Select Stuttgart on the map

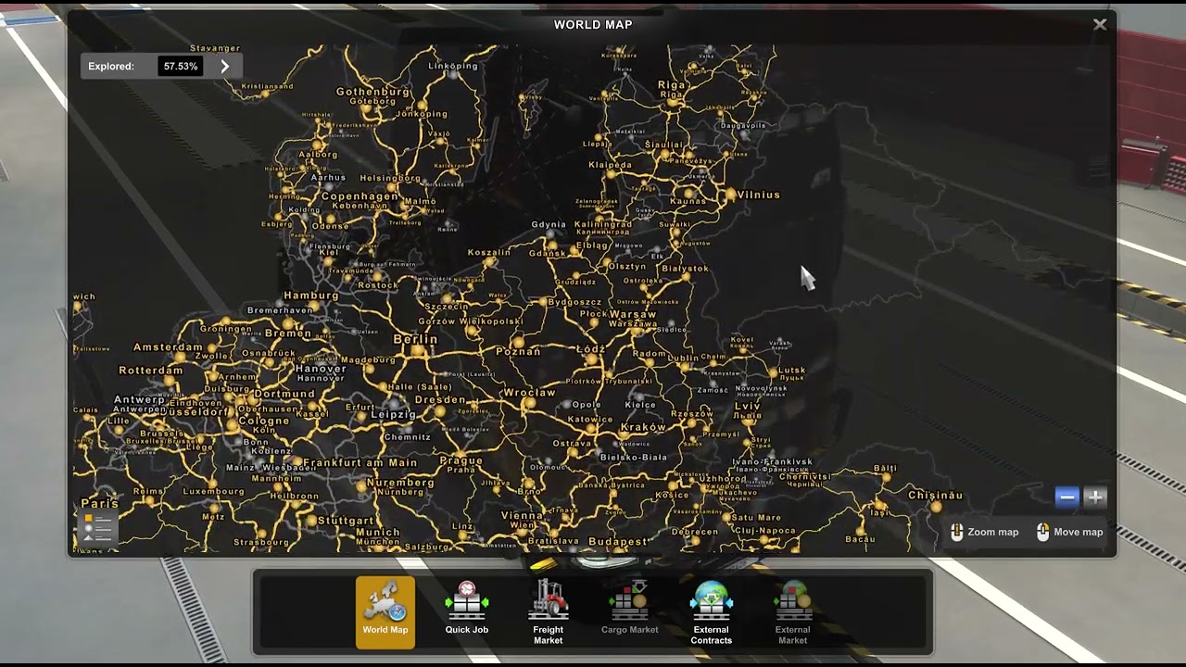346,521
